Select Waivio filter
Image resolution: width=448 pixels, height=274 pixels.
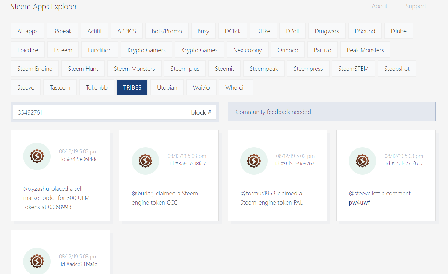pos(201,87)
